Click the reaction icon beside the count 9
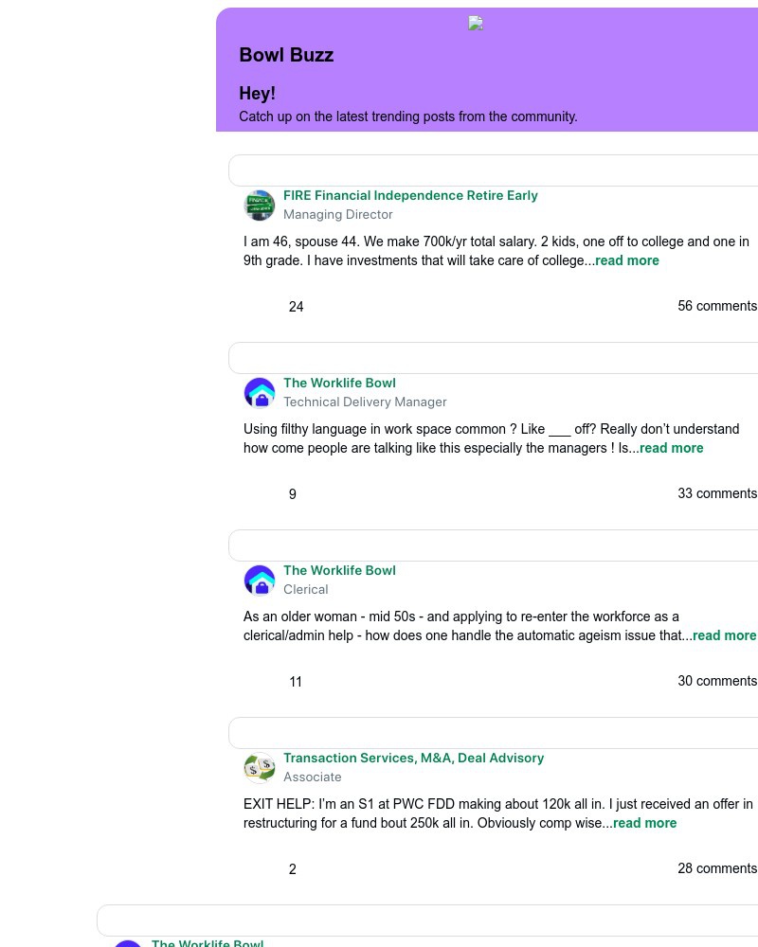The height and width of the screenshot is (947, 758). point(270,493)
